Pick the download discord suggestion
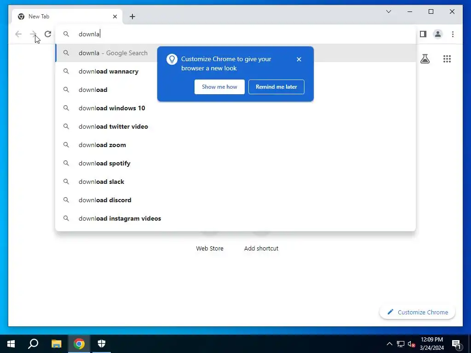The image size is (471, 353). point(236,200)
